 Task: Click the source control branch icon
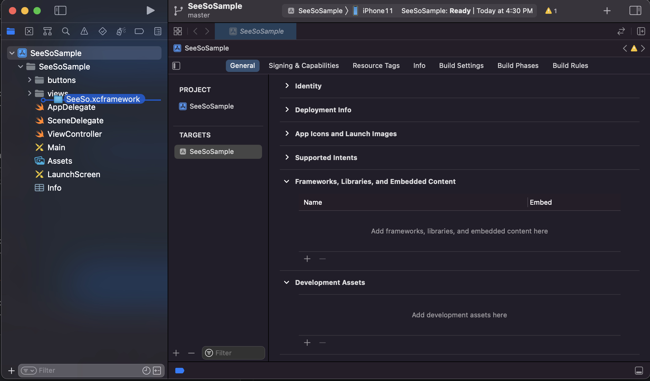pyautogui.click(x=178, y=11)
